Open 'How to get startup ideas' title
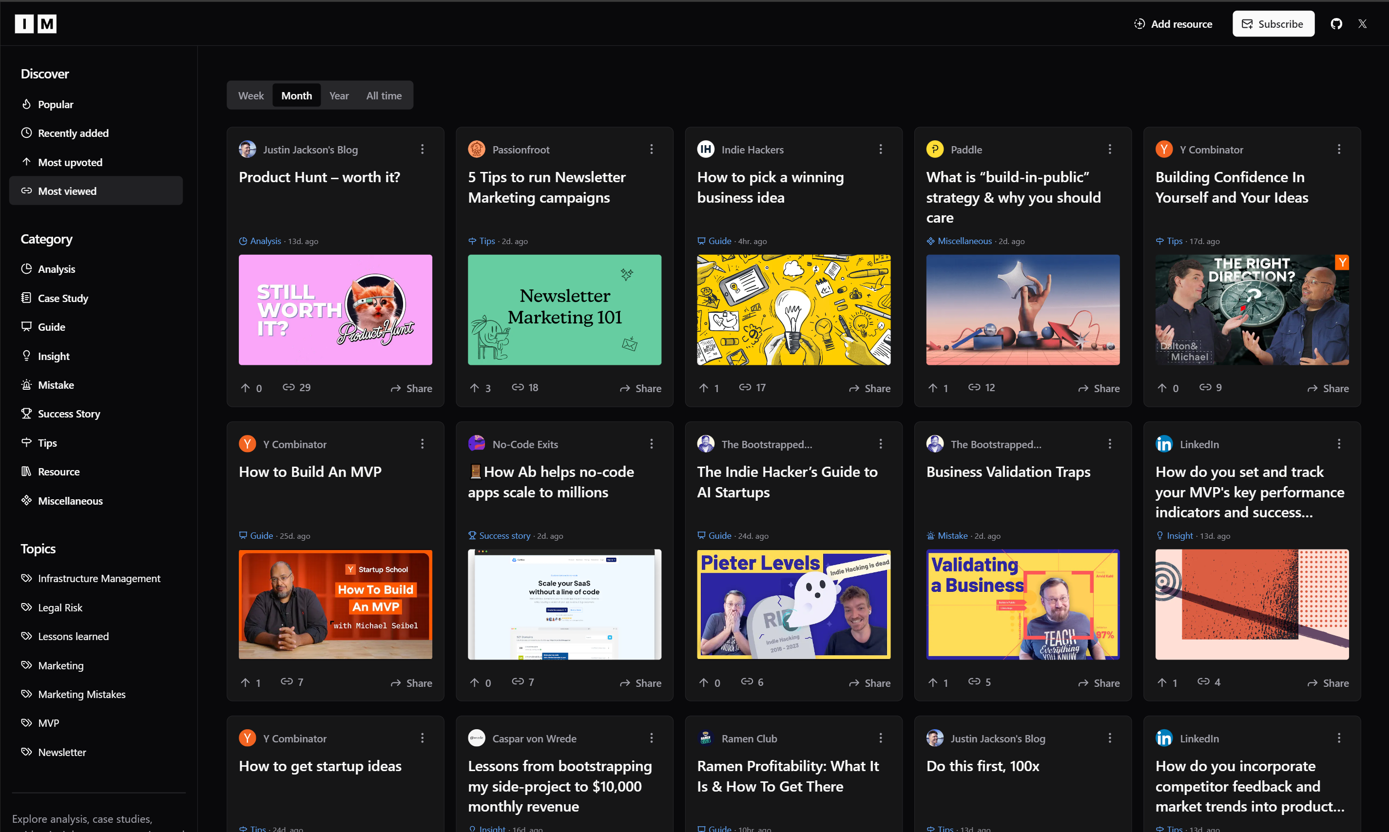This screenshot has height=832, width=1389. tap(320, 766)
